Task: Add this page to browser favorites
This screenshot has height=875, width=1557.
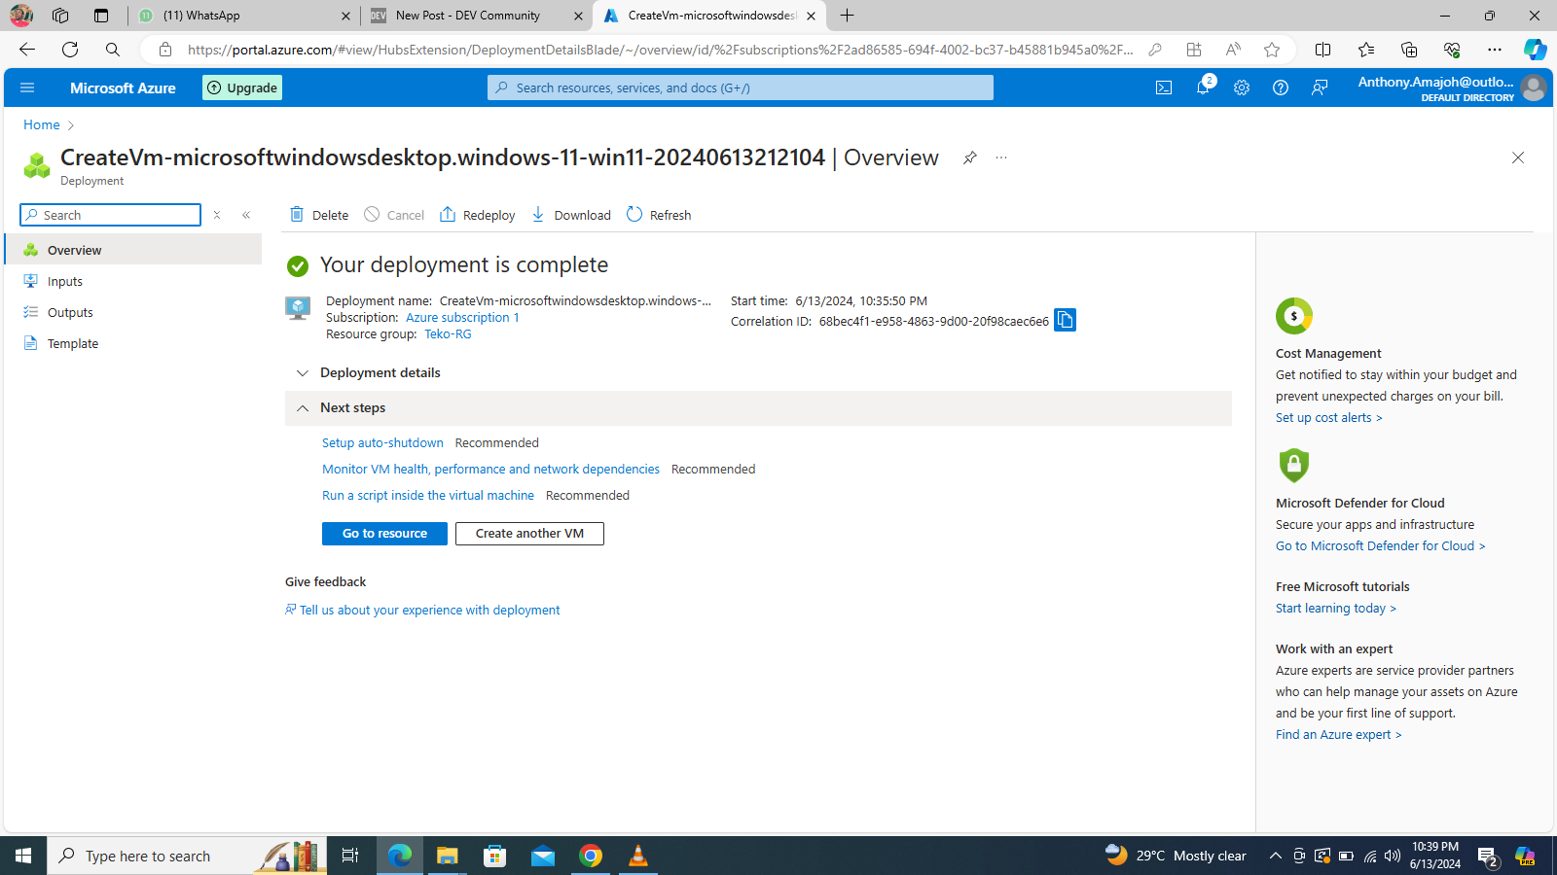Action: tap(1272, 50)
